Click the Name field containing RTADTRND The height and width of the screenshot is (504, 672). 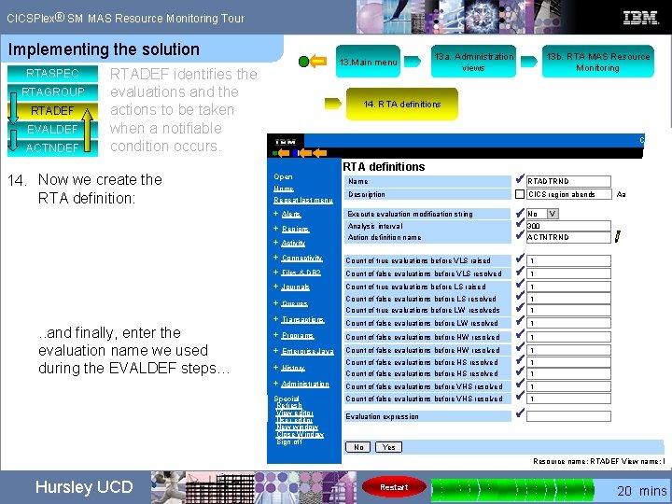[x=568, y=181]
